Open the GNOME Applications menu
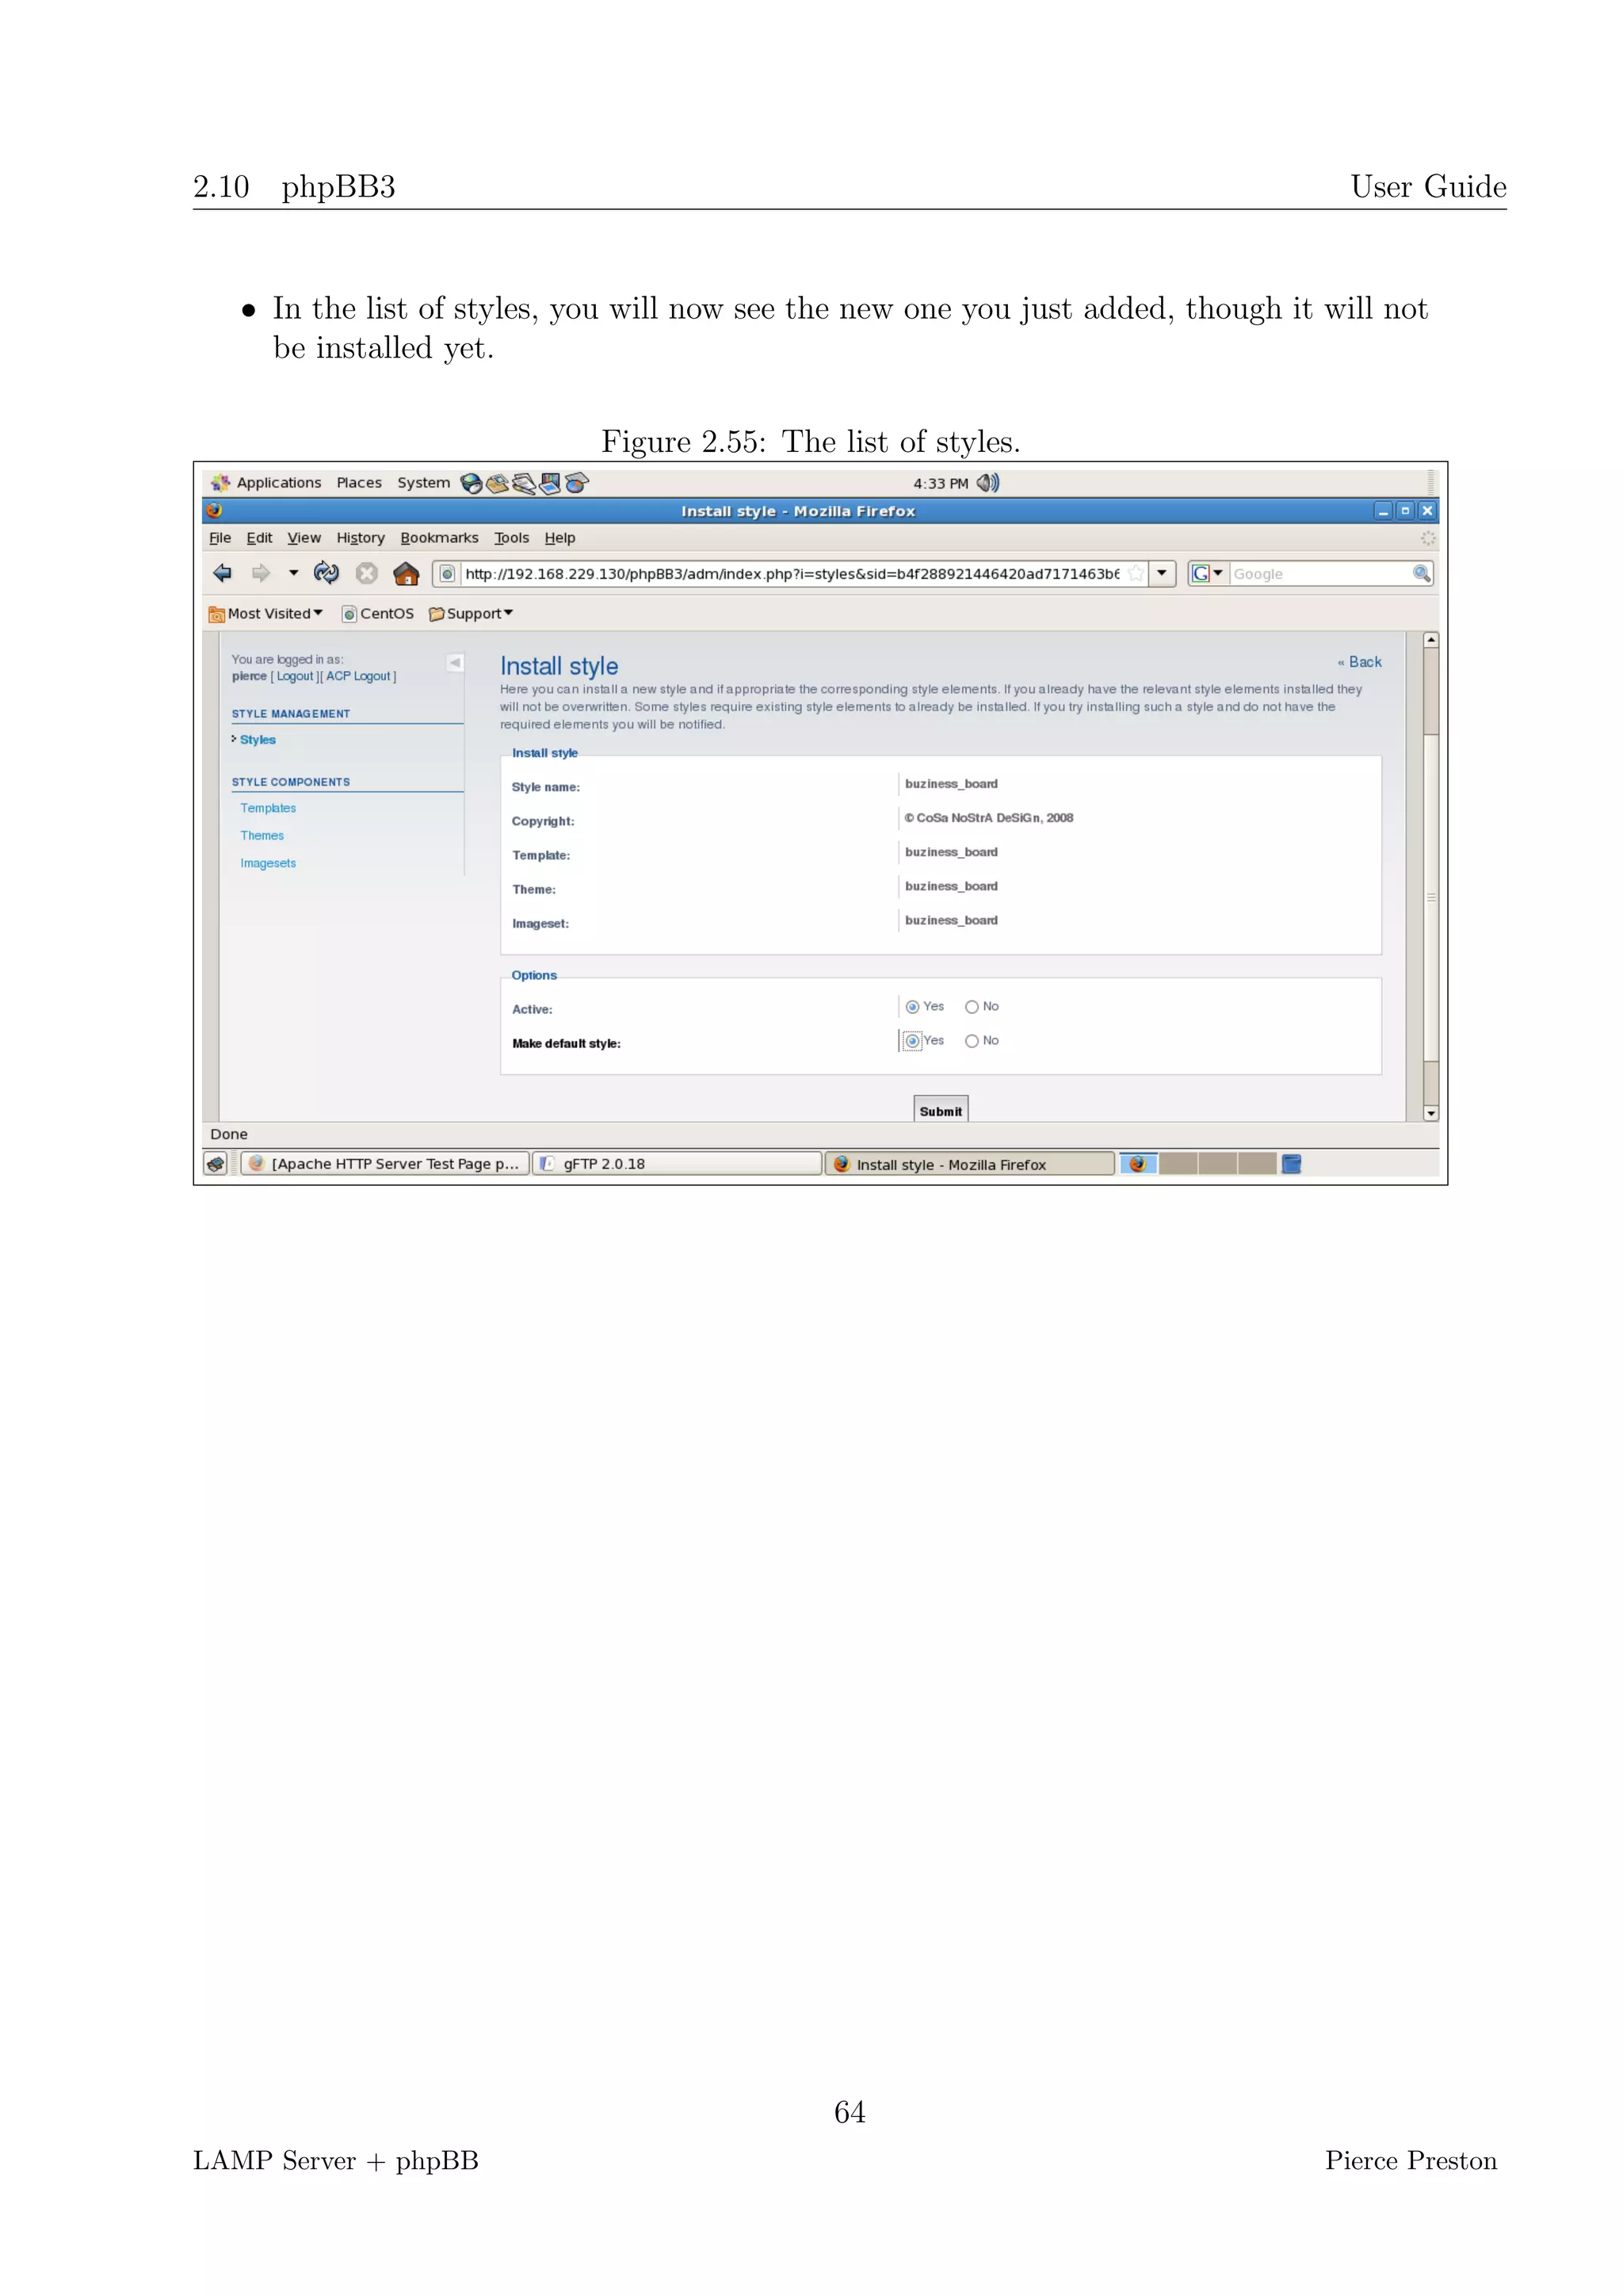The image size is (1623, 2296). [x=265, y=483]
